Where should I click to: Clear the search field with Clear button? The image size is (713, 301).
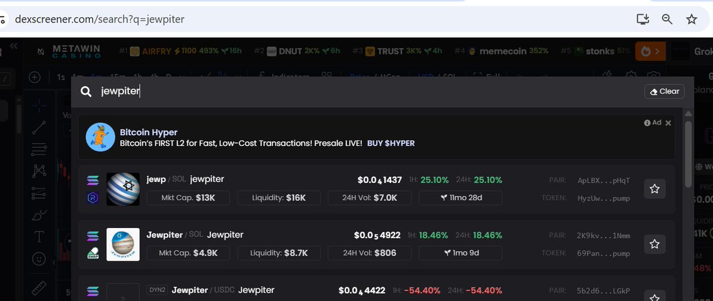pos(664,91)
